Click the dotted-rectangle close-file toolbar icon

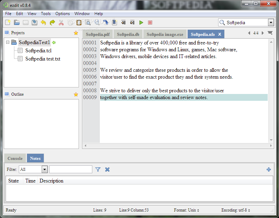(26, 23)
